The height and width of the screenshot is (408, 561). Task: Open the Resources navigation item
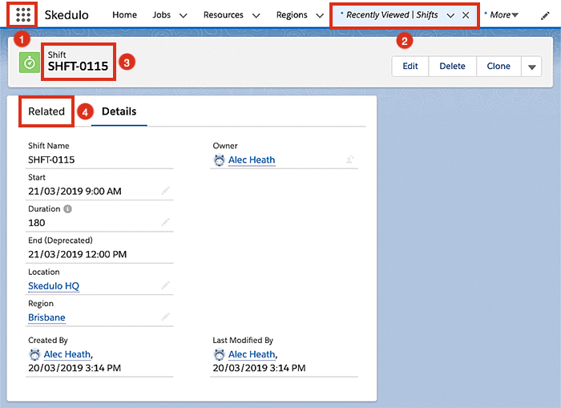point(224,14)
